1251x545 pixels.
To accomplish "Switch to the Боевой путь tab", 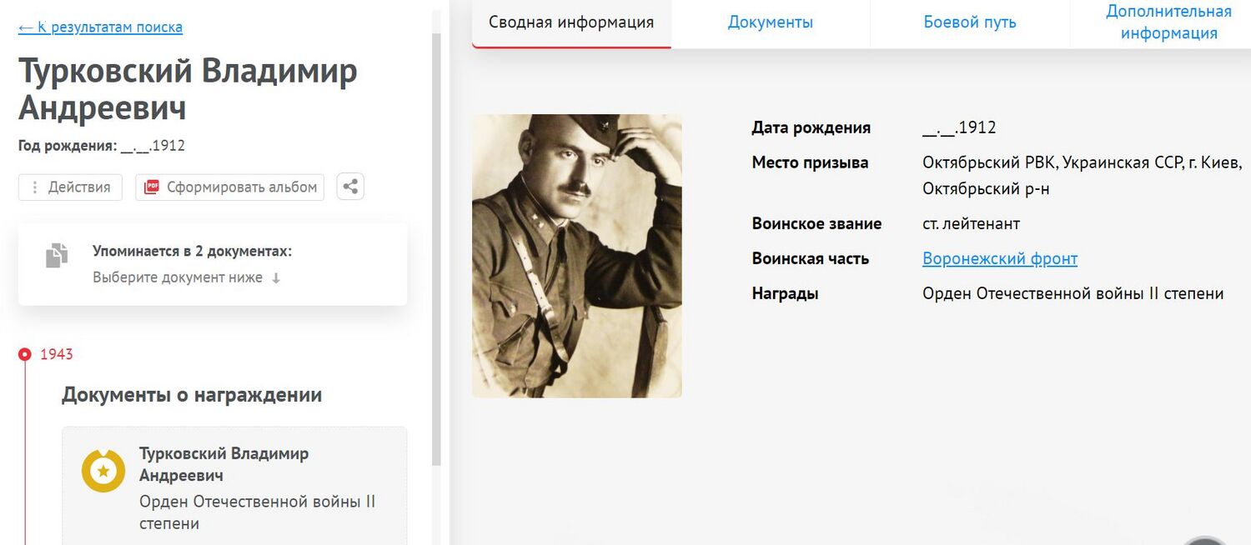I will [x=970, y=23].
